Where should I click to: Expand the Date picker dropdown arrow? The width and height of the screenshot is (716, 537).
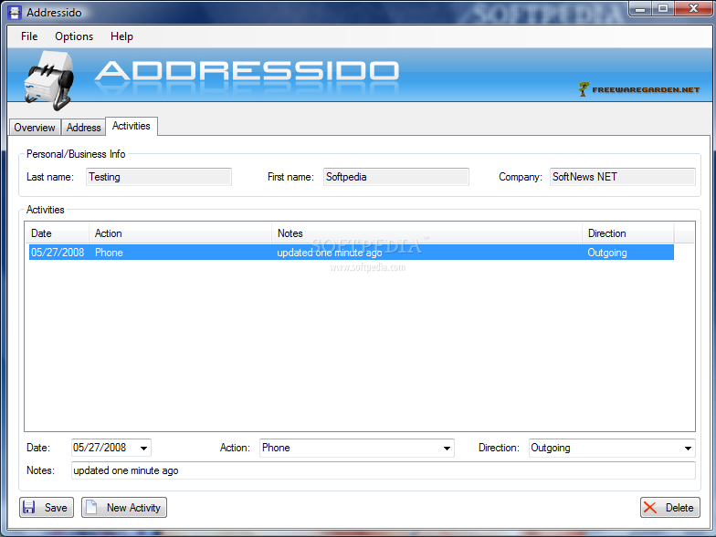143,449
